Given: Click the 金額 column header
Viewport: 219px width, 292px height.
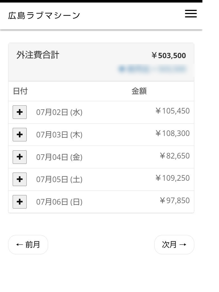Looking at the screenshot, I should coord(139,91).
